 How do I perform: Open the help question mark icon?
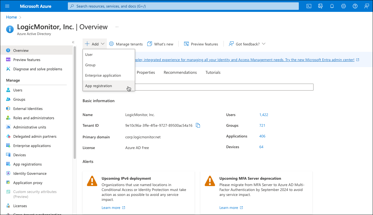tap(355, 6)
